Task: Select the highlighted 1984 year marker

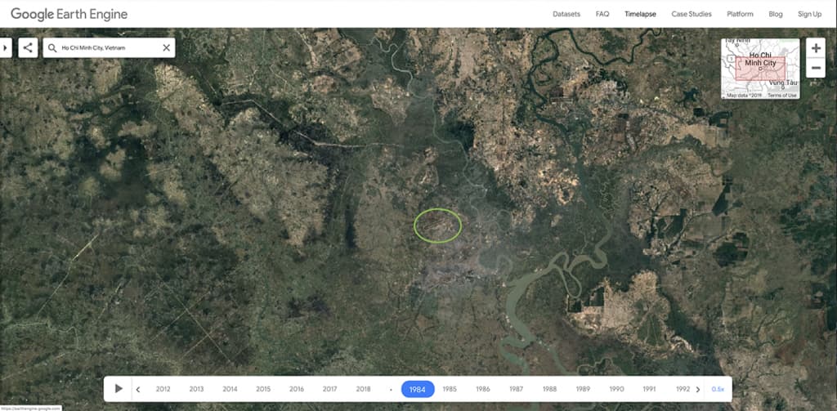Action: (418, 389)
